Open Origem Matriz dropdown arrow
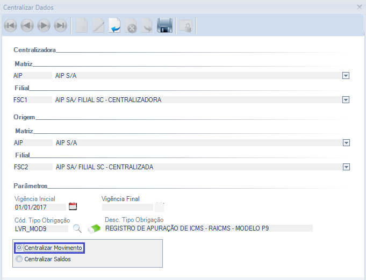366x280 pixels. point(346,143)
